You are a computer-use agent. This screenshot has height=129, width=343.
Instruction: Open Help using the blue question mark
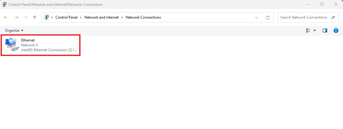(x=336, y=30)
